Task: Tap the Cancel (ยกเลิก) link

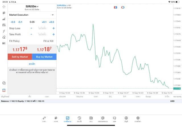Action: click(32, 64)
